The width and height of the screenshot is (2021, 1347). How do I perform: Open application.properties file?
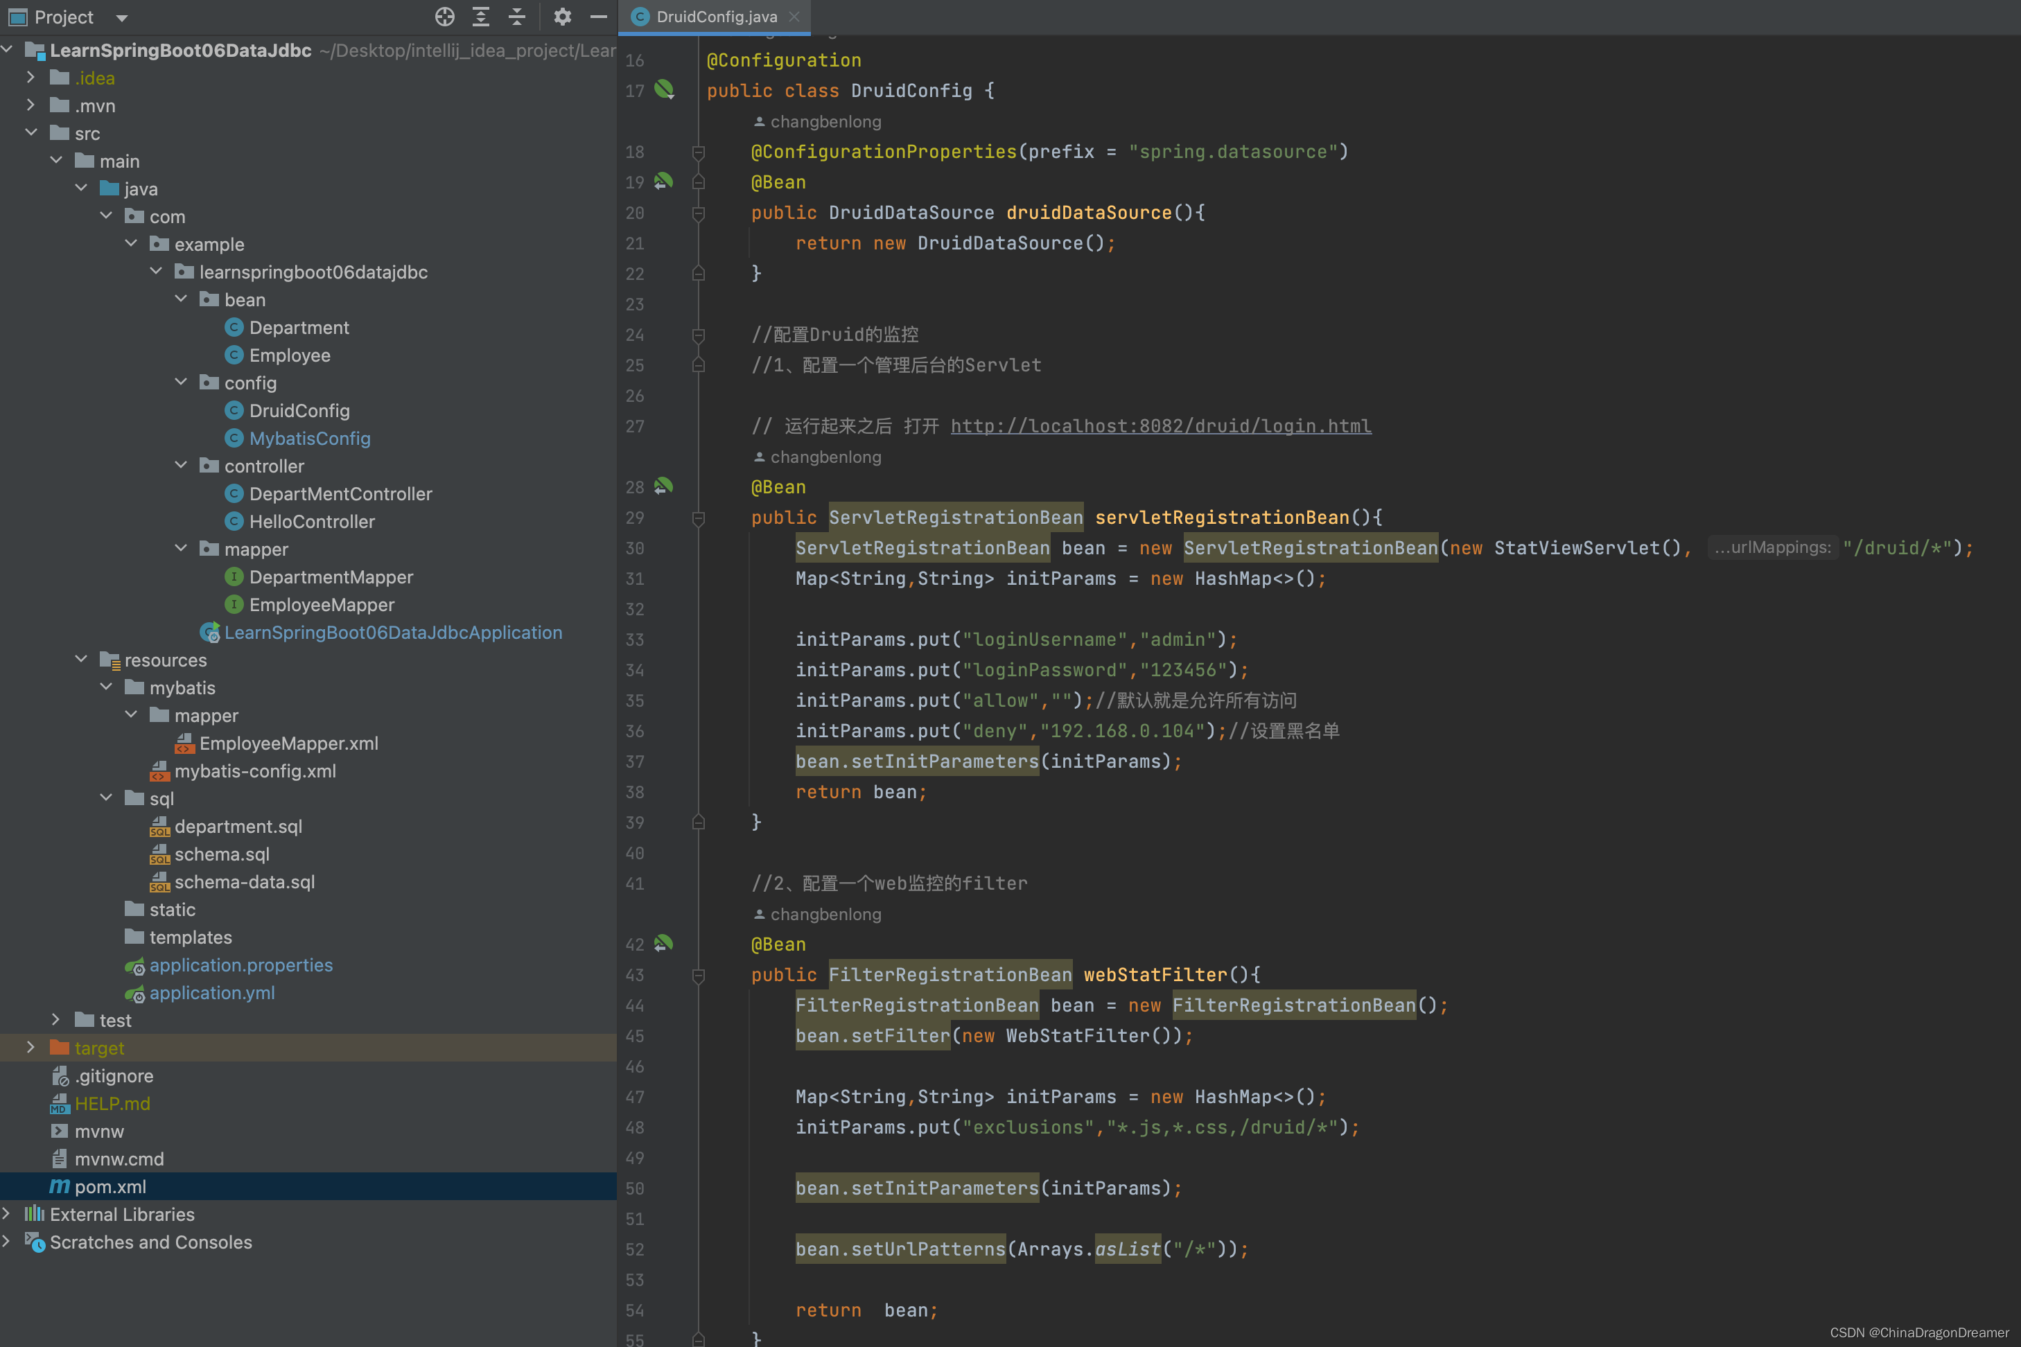click(240, 965)
